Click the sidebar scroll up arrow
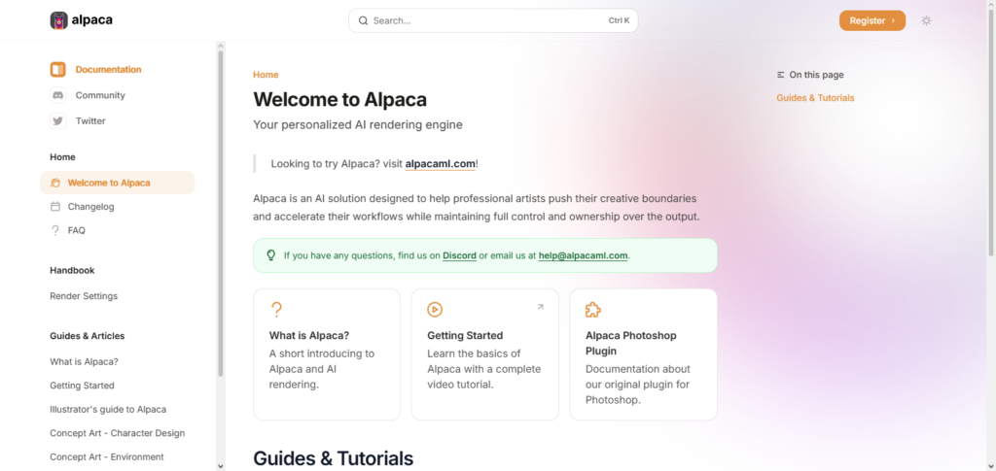This screenshot has width=996, height=471. coord(221,46)
